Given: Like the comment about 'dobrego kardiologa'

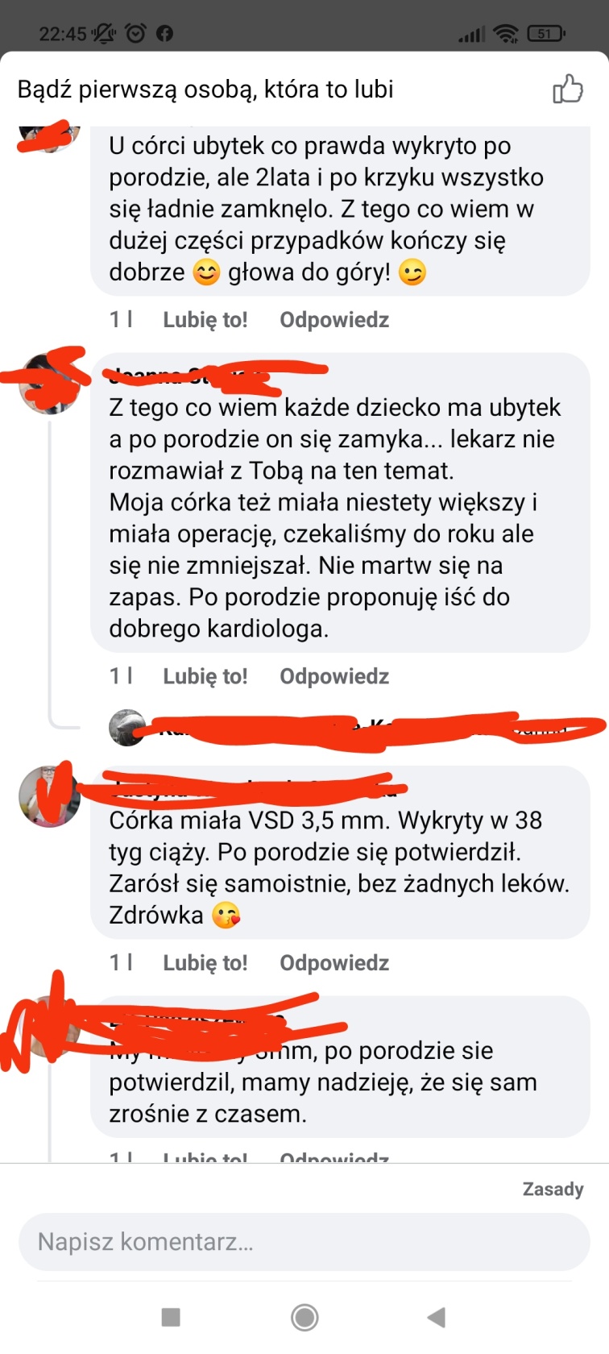Looking at the screenshot, I should point(205,676).
